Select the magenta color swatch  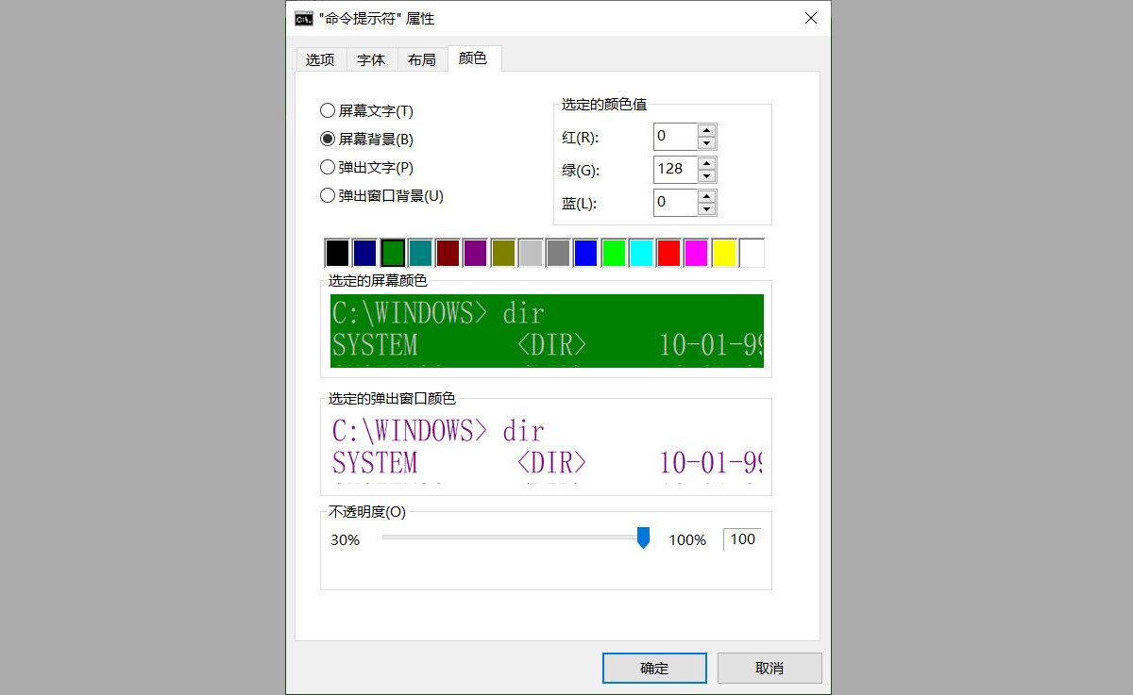pyautogui.click(x=696, y=252)
